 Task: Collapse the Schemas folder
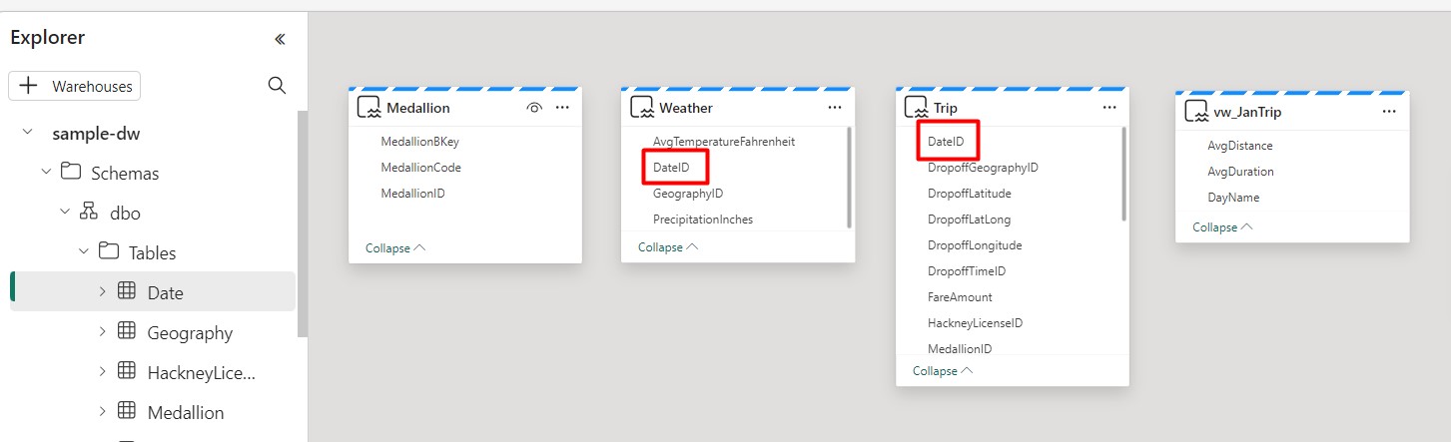[46, 172]
